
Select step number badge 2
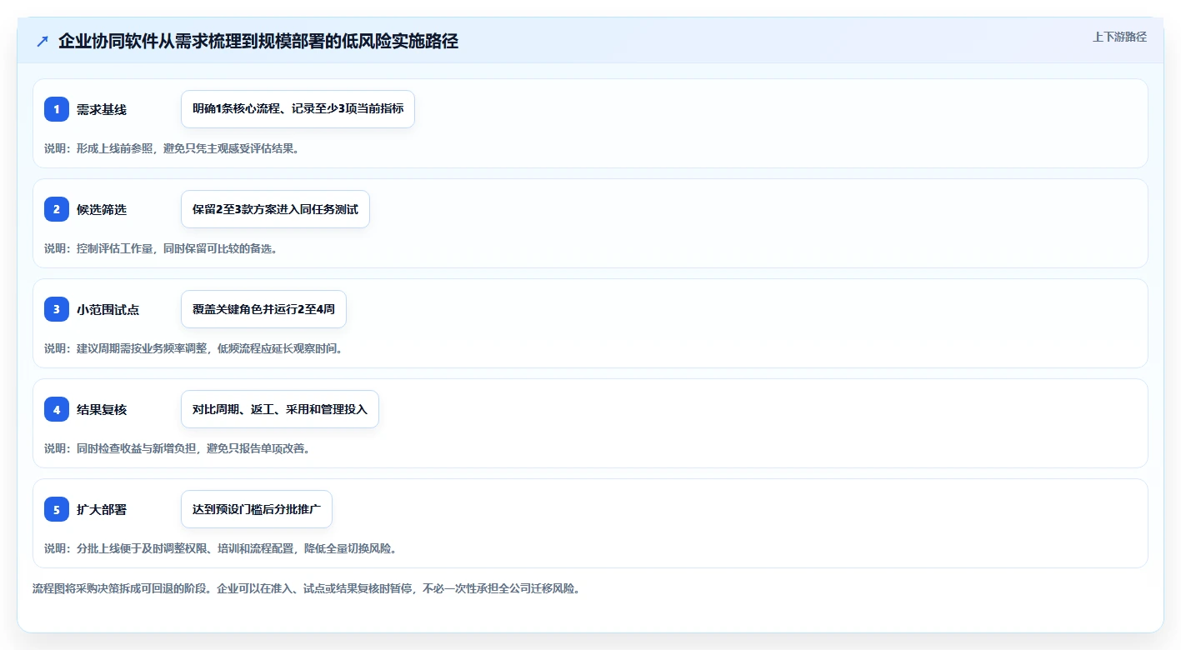(x=57, y=209)
